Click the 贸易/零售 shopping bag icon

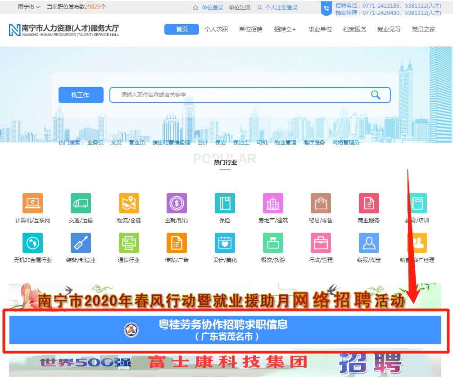[321, 203]
